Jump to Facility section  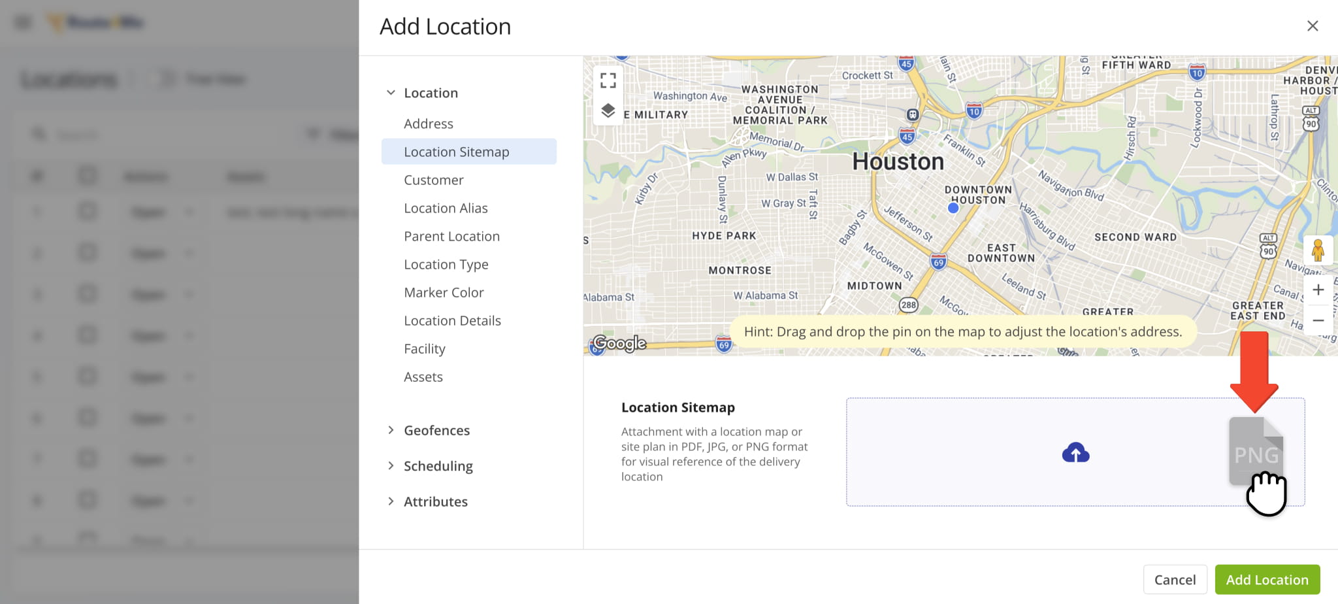click(x=425, y=348)
